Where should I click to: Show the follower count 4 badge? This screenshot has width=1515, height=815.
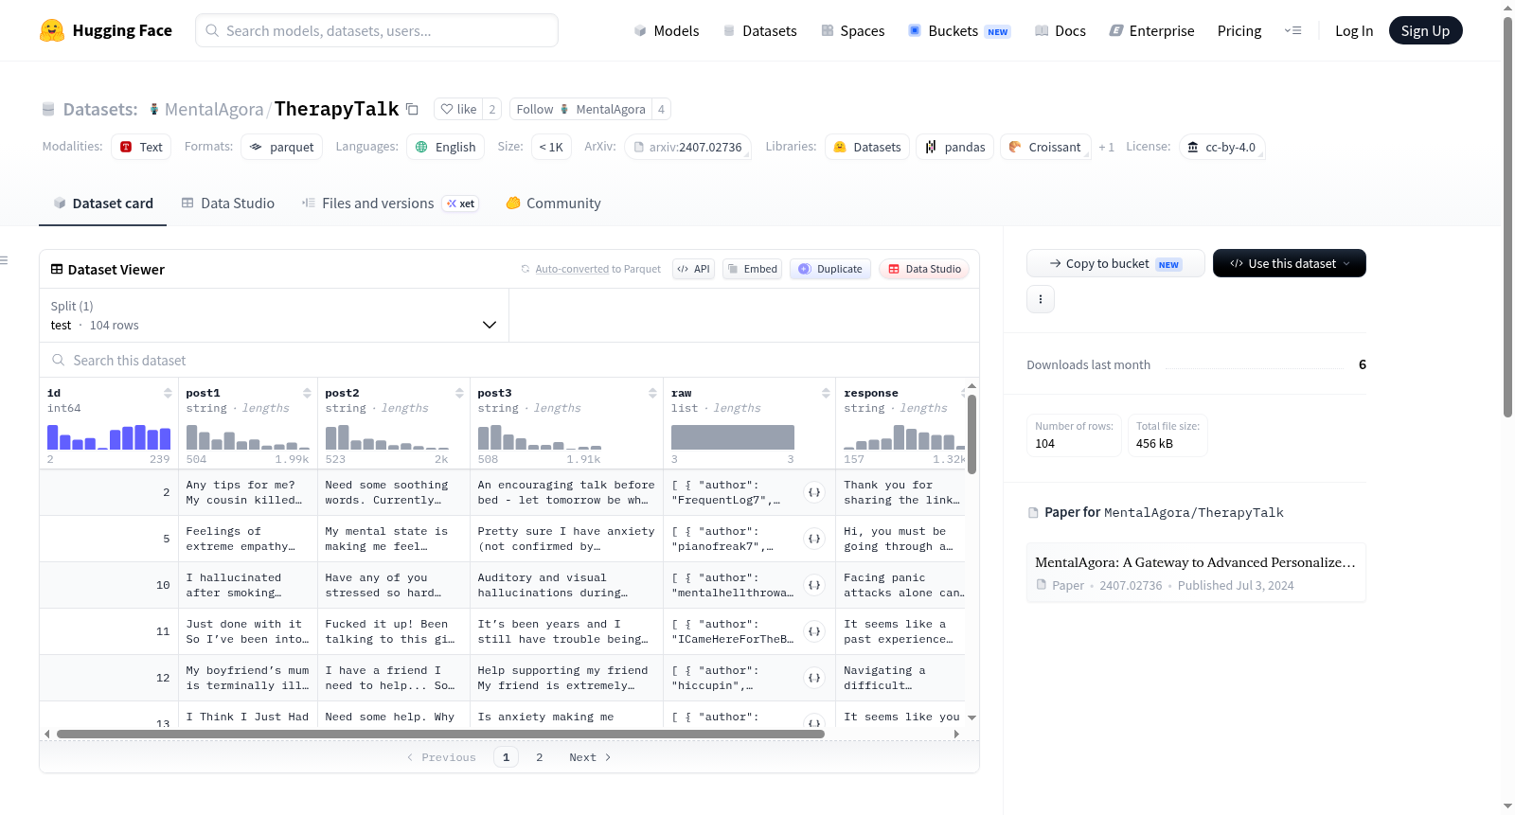(x=661, y=109)
